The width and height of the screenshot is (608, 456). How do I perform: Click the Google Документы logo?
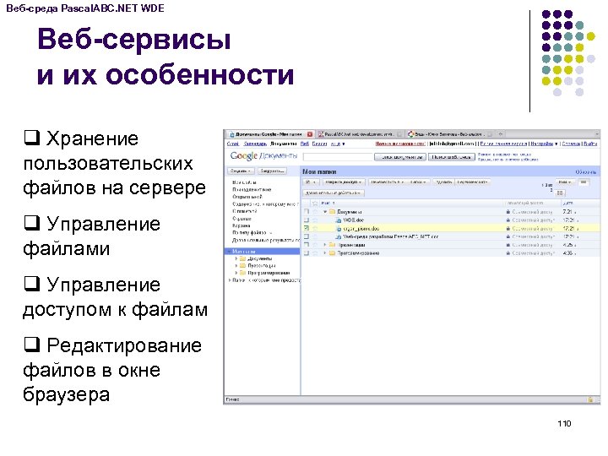point(263,156)
